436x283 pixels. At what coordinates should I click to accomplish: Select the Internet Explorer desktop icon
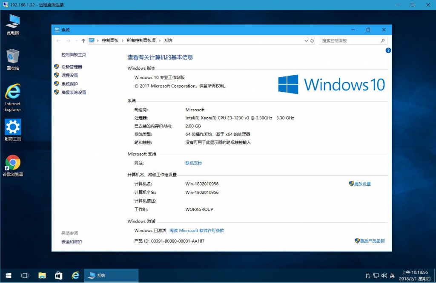(x=13, y=97)
